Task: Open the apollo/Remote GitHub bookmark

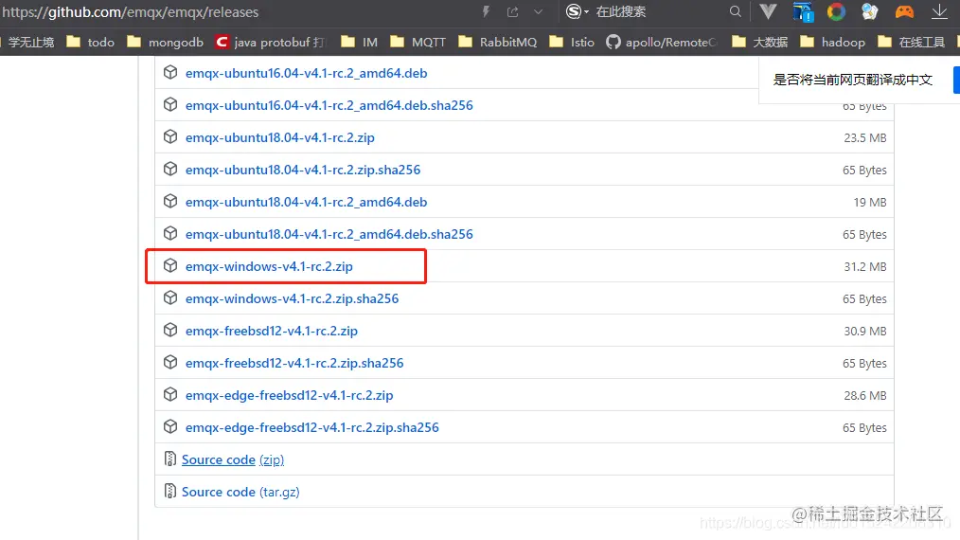Action: click(x=662, y=42)
